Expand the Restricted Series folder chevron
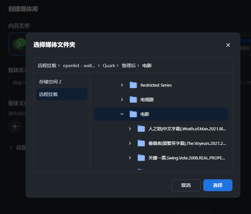The width and height of the screenshot is (251, 214). [x=122, y=85]
